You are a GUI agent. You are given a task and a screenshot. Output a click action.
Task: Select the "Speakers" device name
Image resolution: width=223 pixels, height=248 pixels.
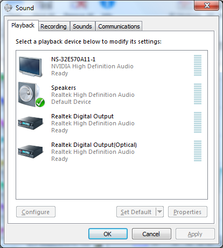pyautogui.click(x=64, y=88)
